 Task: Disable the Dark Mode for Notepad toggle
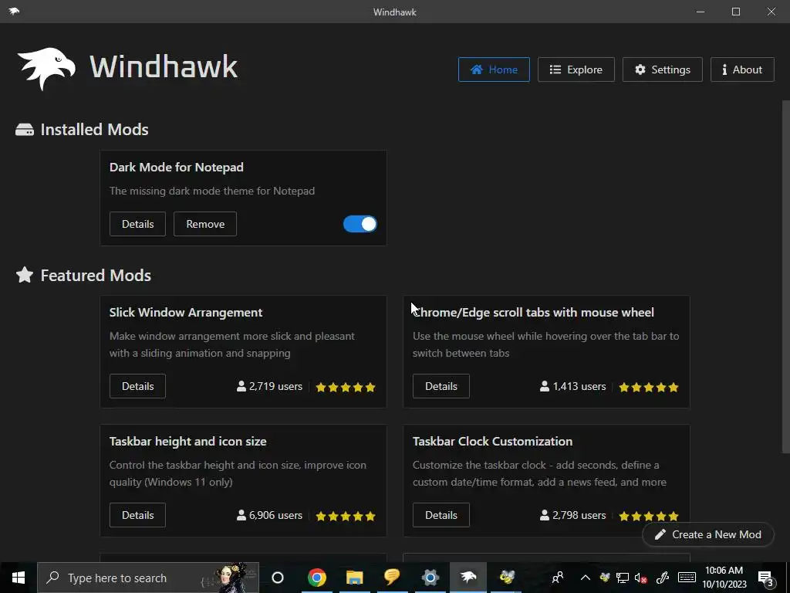(x=360, y=224)
